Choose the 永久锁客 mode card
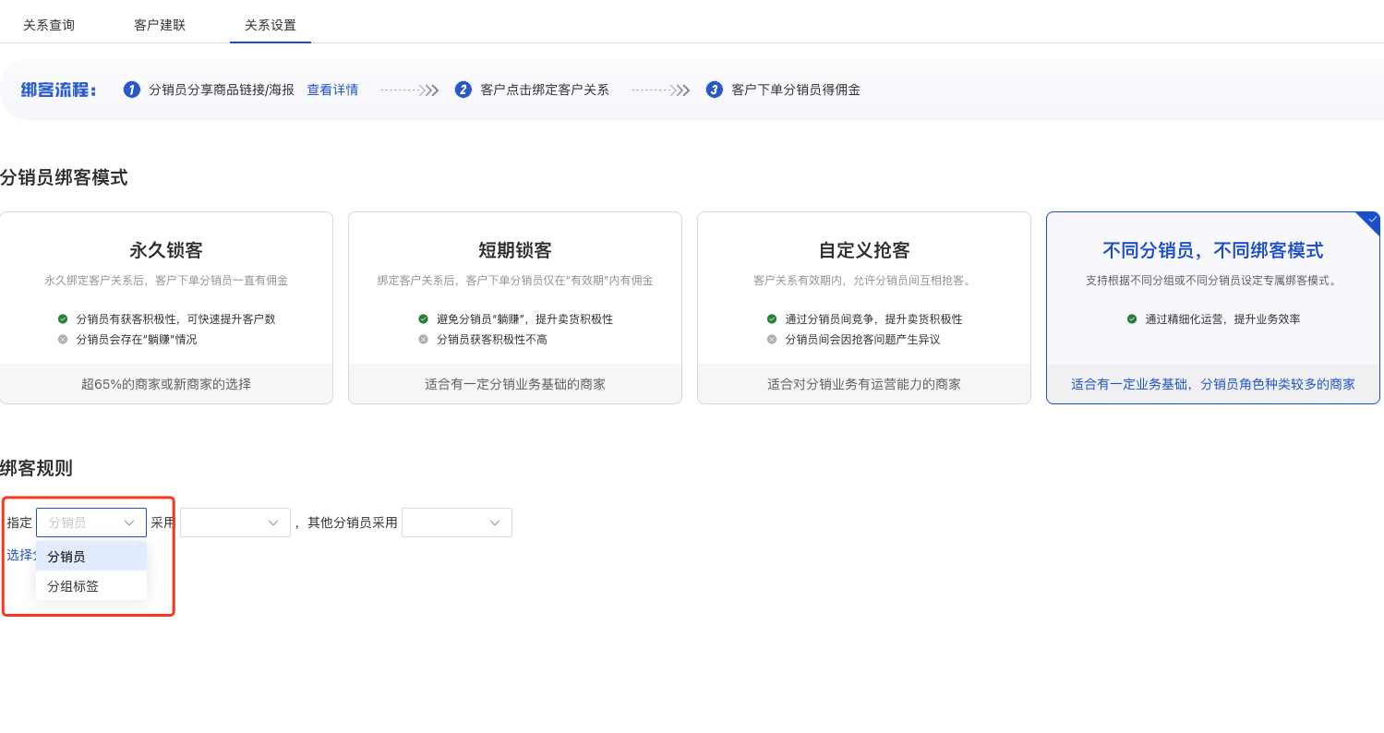The width and height of the screenshot is (1384, 733). click(166, 307)
